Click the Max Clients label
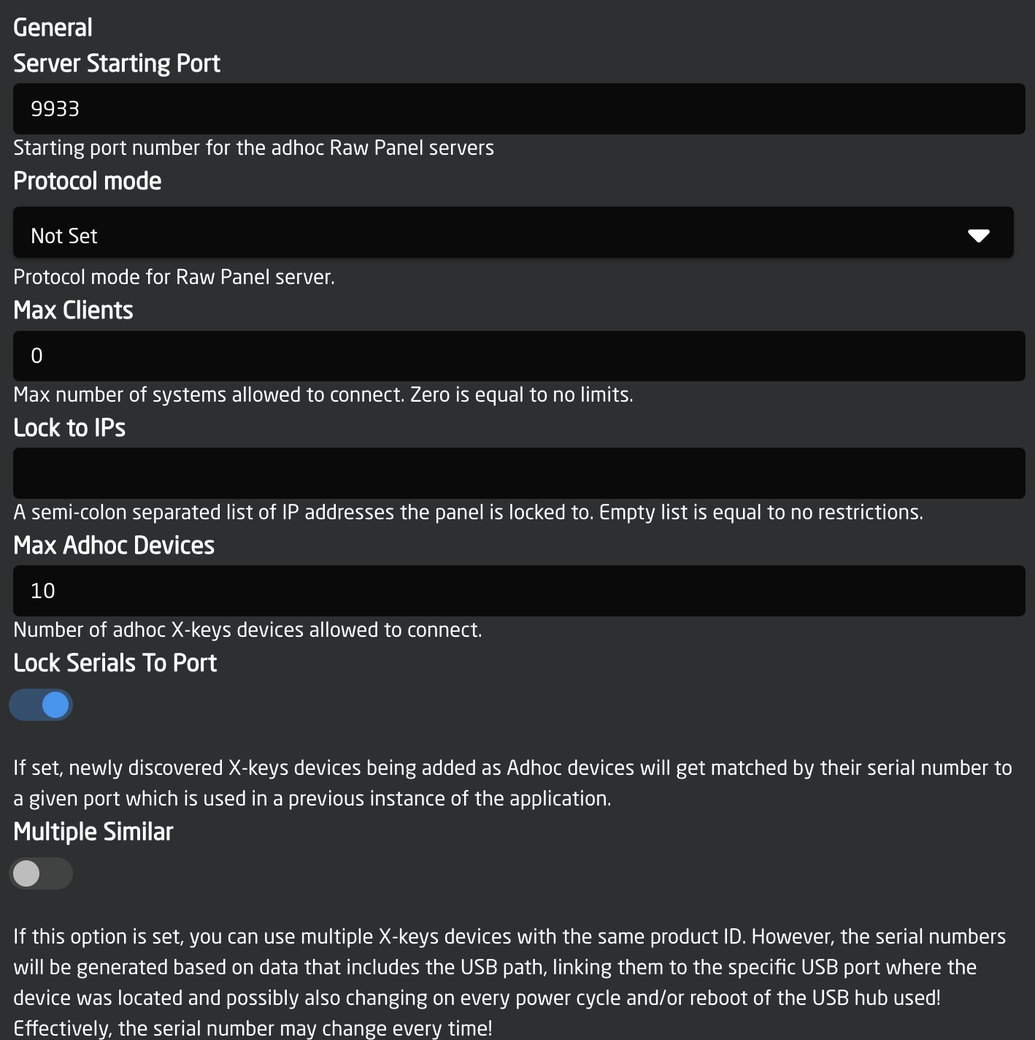Image resolution: width=1035 pixels, height=1040 pixels. pos(73,310)
